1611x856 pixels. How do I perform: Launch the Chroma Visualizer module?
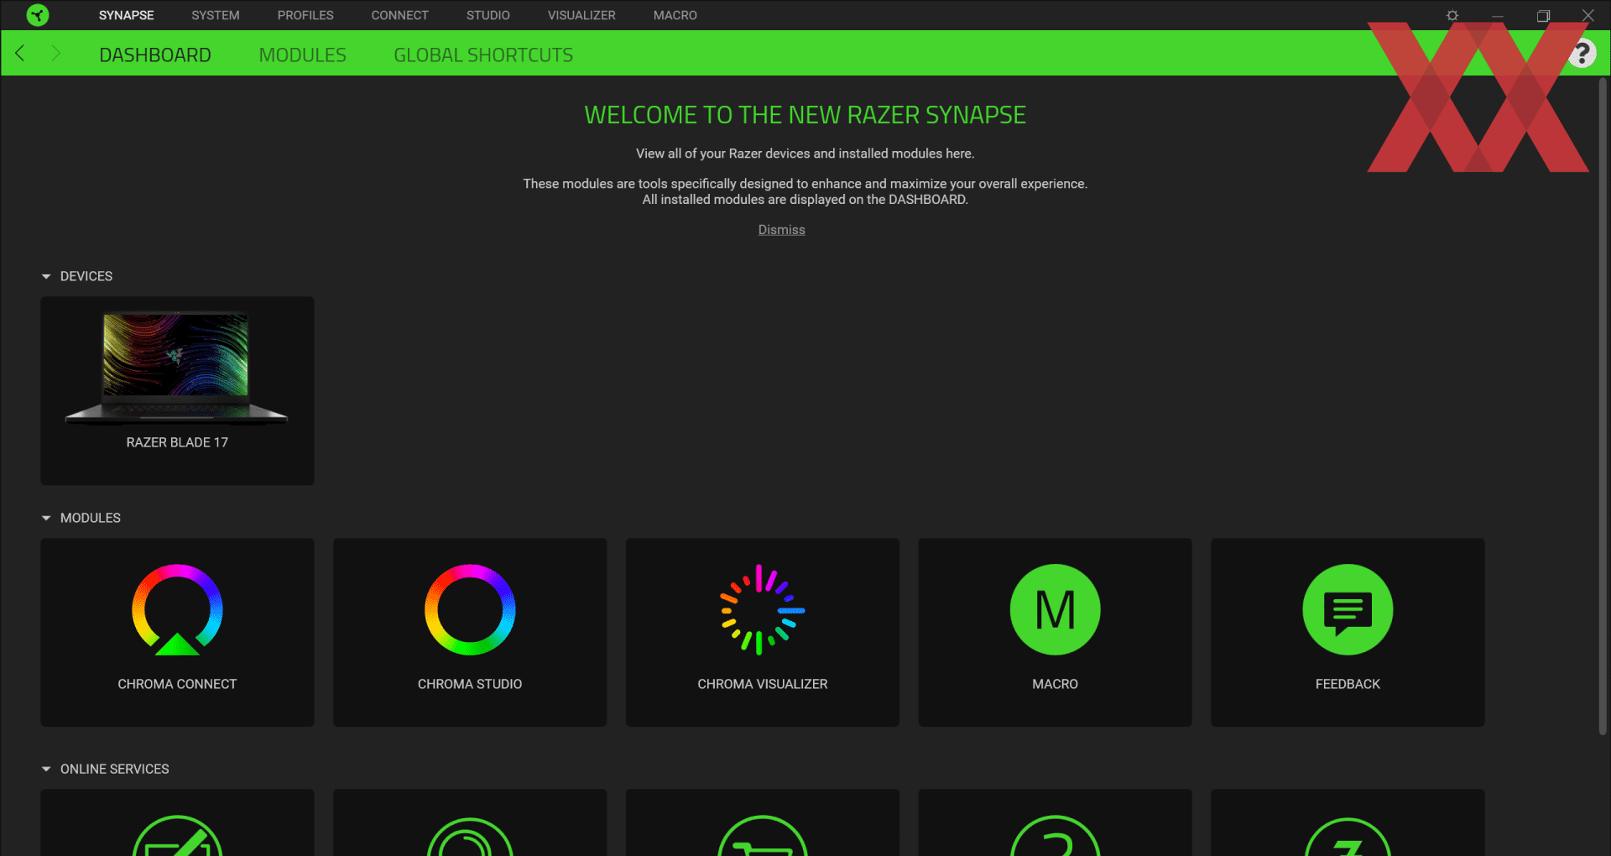(x=763, y=632)
